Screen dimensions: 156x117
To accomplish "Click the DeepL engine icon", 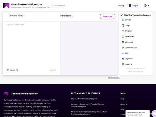I will point(123,25).
